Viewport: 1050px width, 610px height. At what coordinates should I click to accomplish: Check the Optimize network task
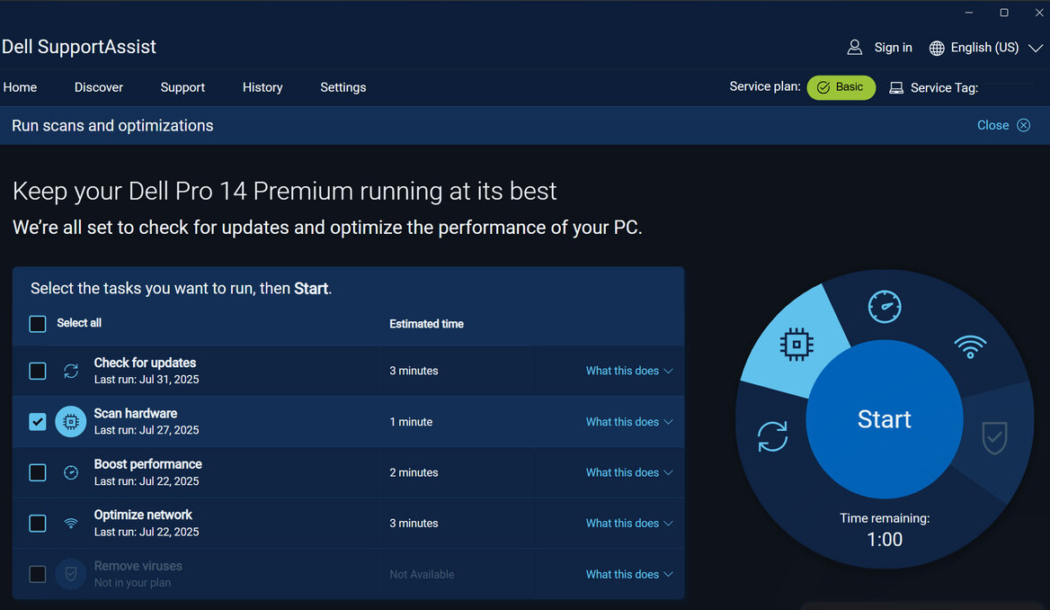[37, 523]
